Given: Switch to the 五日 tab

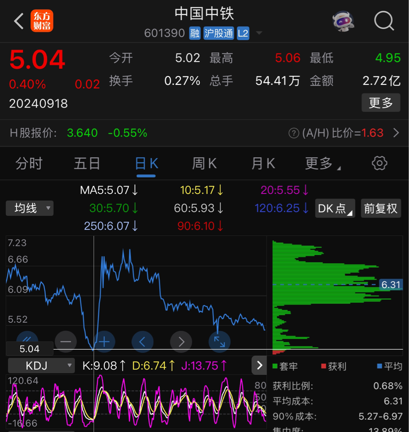Looking at the screenshot, I should (87, 163).
